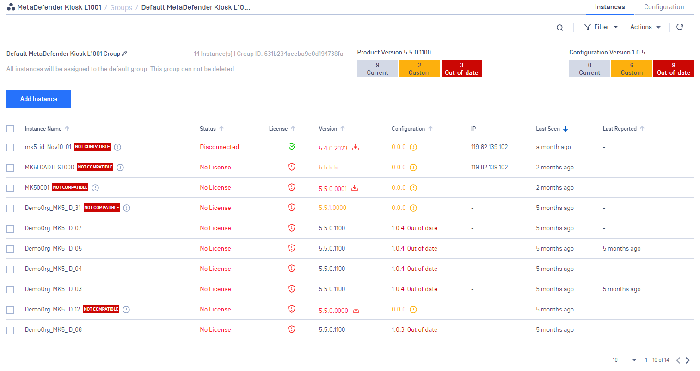Click red license shield for MK5LOADTEST000
This screenshot has height=371, width=700.
pyautogui.click(x=292, y=167)
